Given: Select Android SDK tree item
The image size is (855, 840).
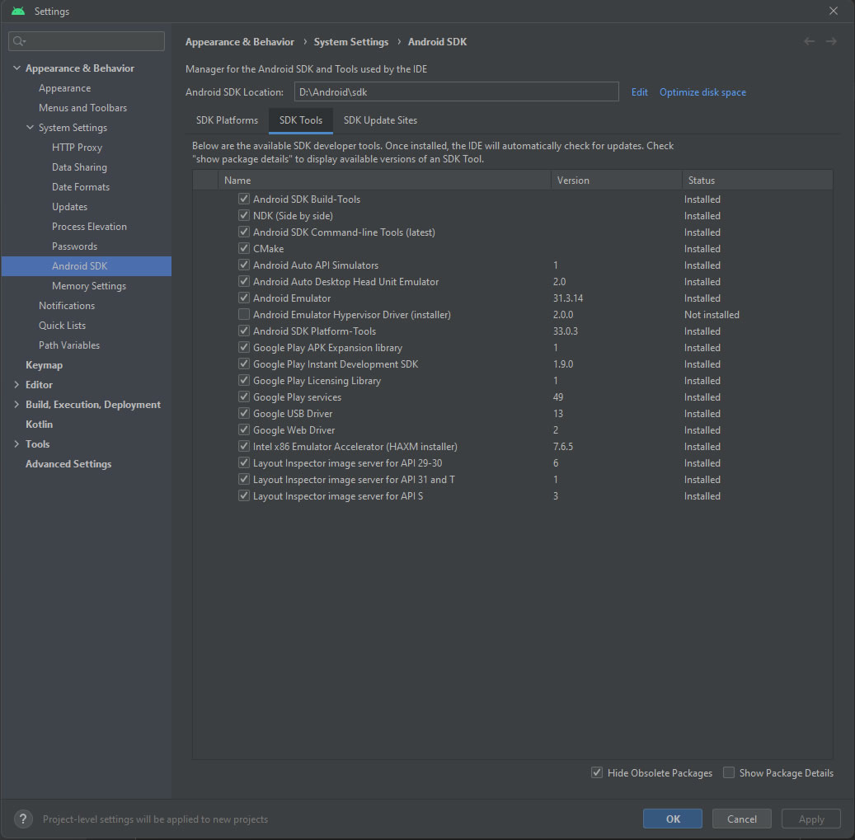Looking at the screenshot, I should 86,266.
